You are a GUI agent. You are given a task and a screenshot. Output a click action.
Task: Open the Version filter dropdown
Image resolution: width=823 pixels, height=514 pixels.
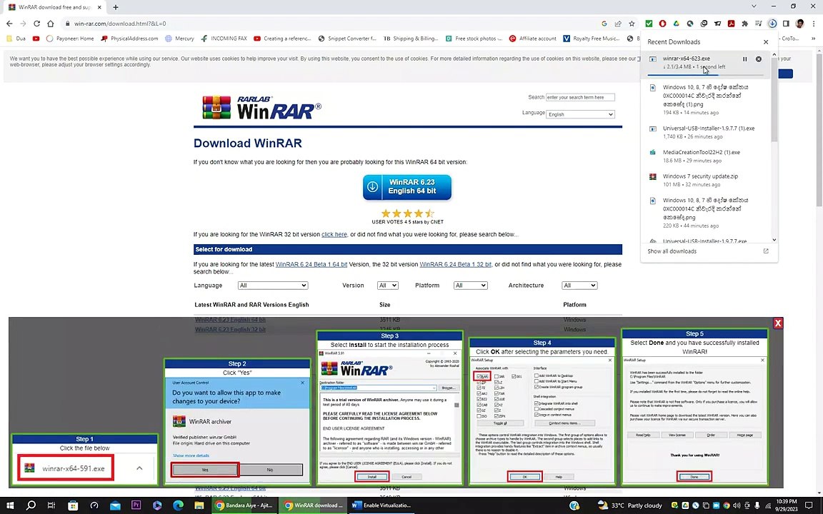pos(387,286)
